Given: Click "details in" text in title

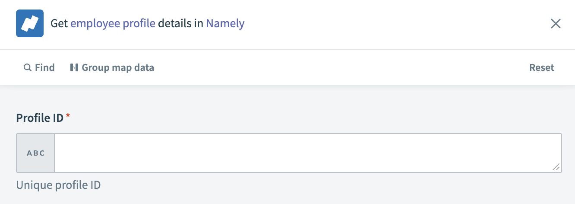Looking at the screenshot, I should click(180, 23).
